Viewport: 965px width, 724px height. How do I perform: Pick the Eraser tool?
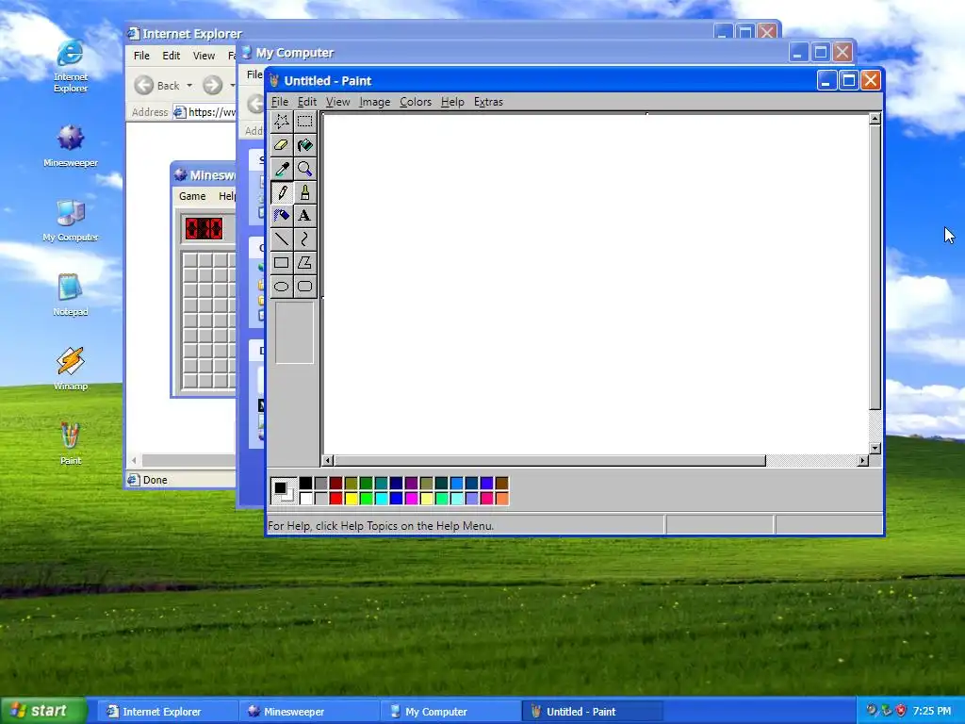[x=281, y=145]
